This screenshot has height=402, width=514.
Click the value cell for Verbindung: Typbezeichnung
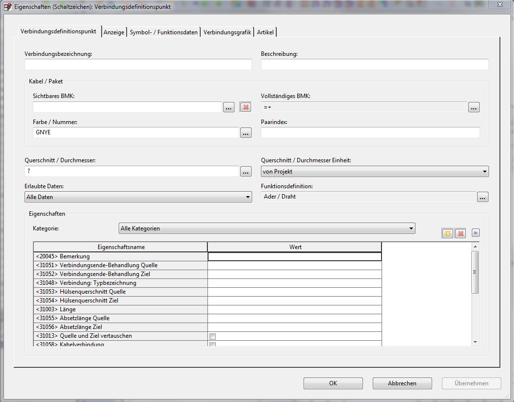coord(295,283)
